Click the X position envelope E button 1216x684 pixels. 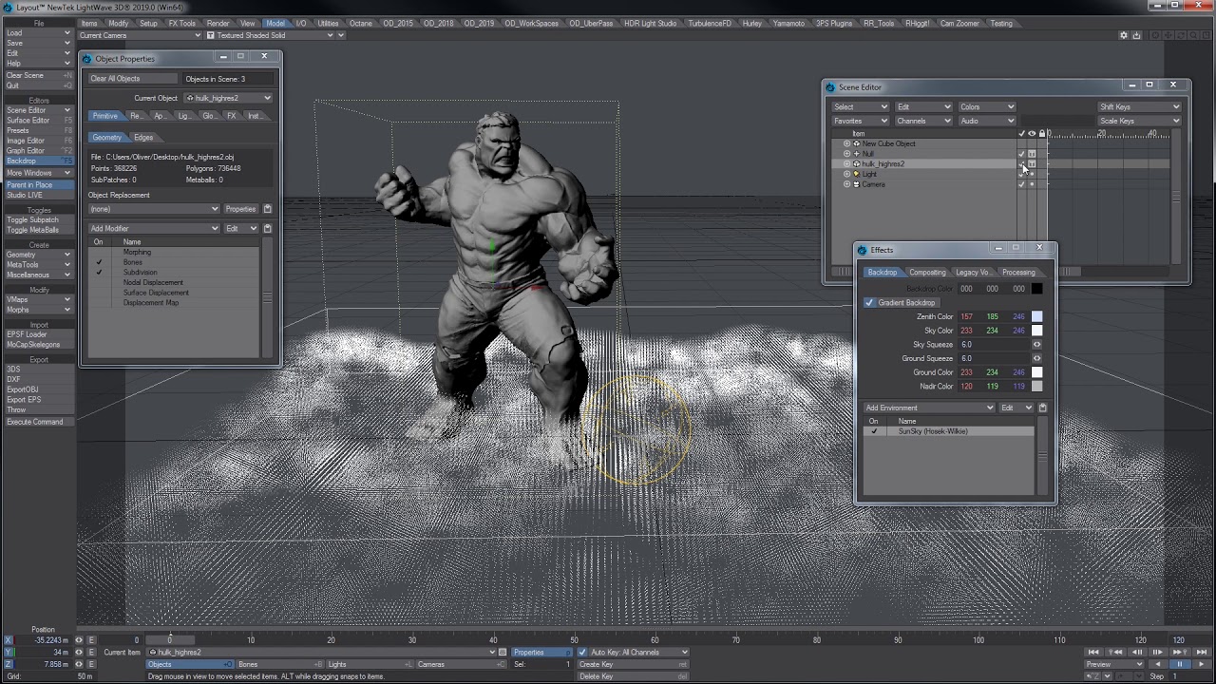pos(91,640)
